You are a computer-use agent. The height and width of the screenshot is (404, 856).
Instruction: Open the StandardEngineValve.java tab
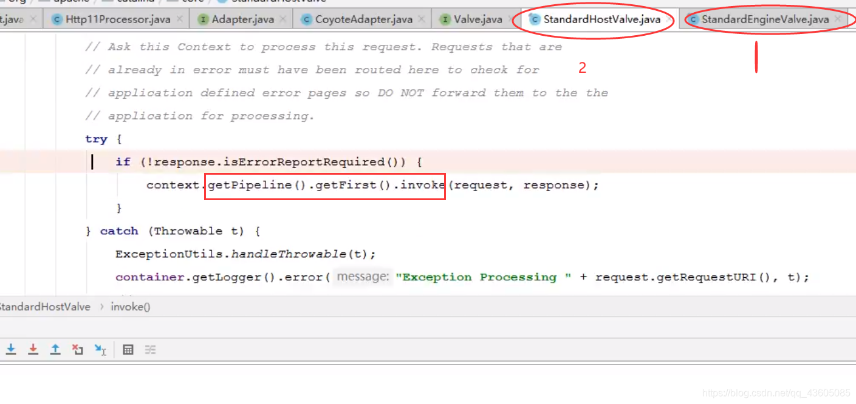click(x=765, y=19)
